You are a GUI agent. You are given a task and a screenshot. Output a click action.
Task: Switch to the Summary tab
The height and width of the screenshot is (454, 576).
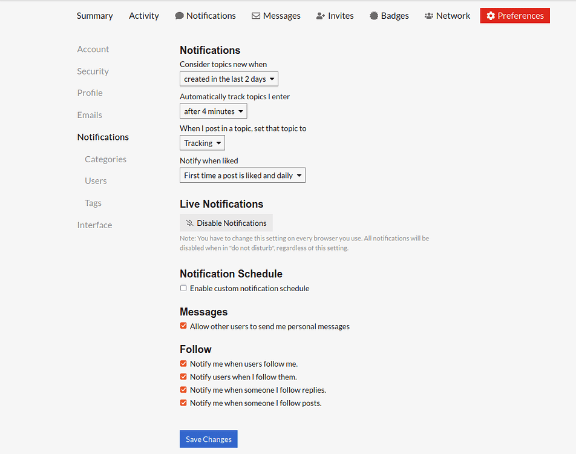[x=94, y=16]
